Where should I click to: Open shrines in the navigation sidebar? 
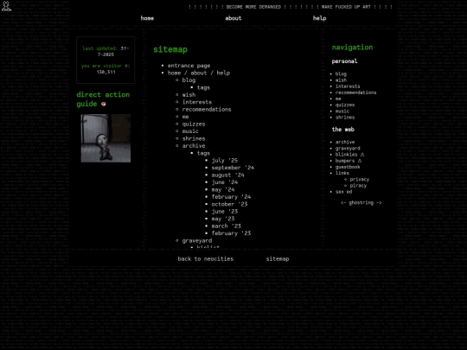tap(345, 118)
